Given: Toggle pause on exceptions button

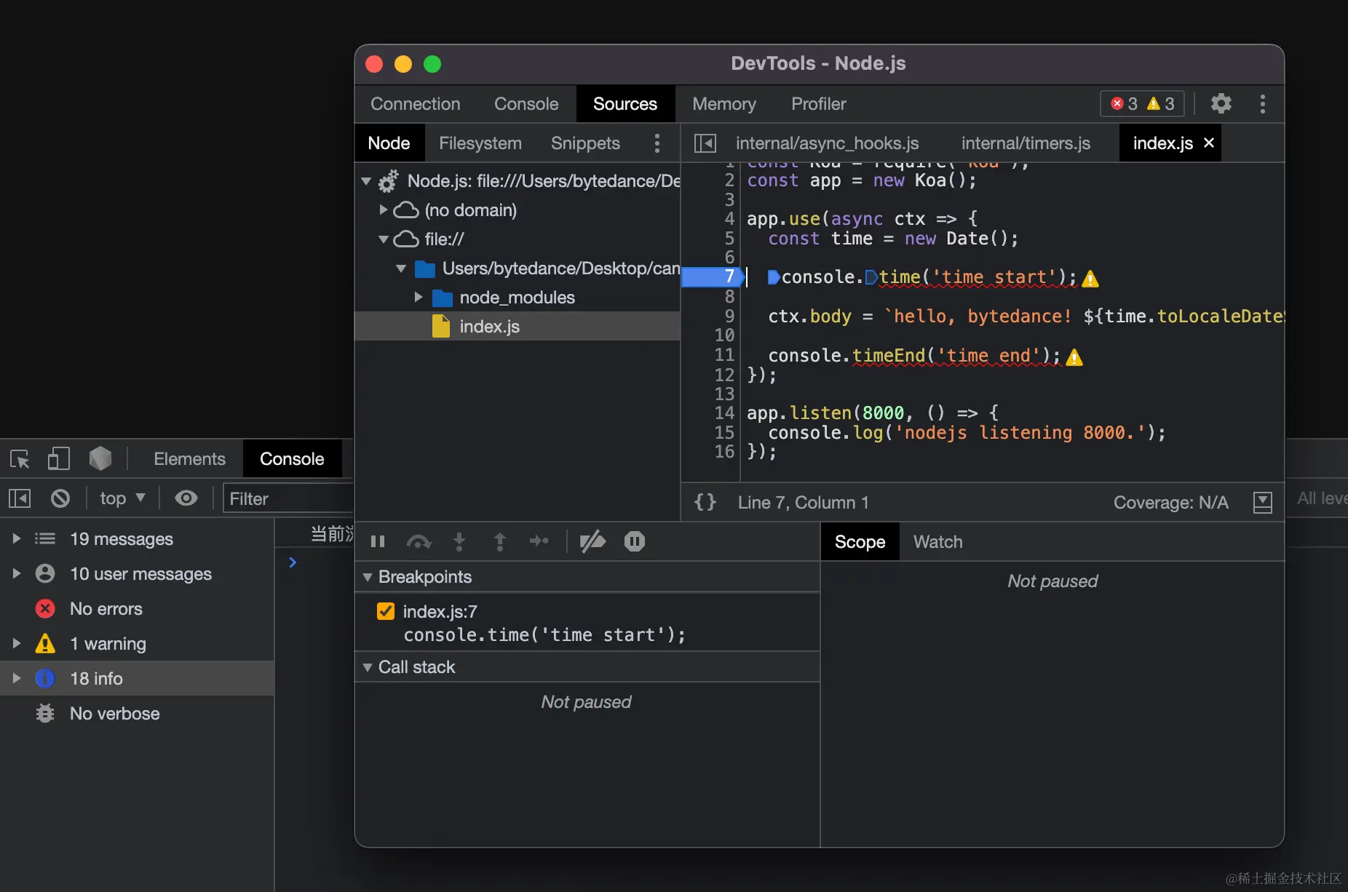Looking at the screenshot, I should point(634,541).
